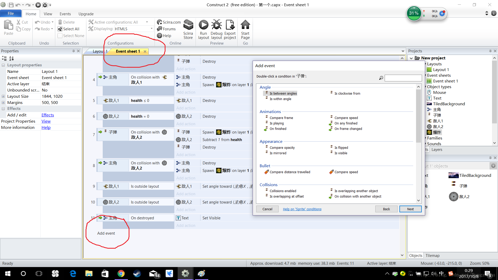Image resolution: width=498 pixels, height=280 pixels.
Task: Click the Debug layout bug icon
Action: point(216,25)
